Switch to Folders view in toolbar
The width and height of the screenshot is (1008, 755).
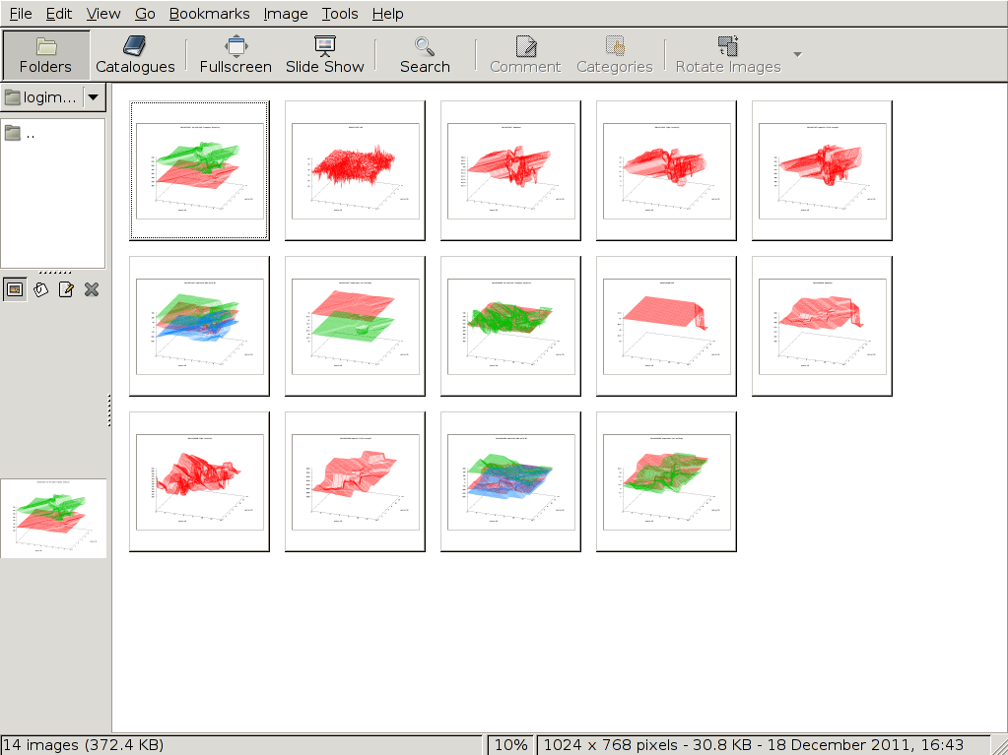[46, 55]
